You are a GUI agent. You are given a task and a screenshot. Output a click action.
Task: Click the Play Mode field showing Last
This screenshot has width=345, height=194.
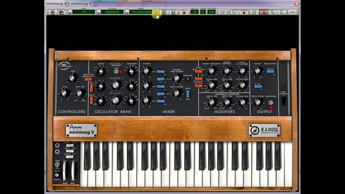coord(211,12)
